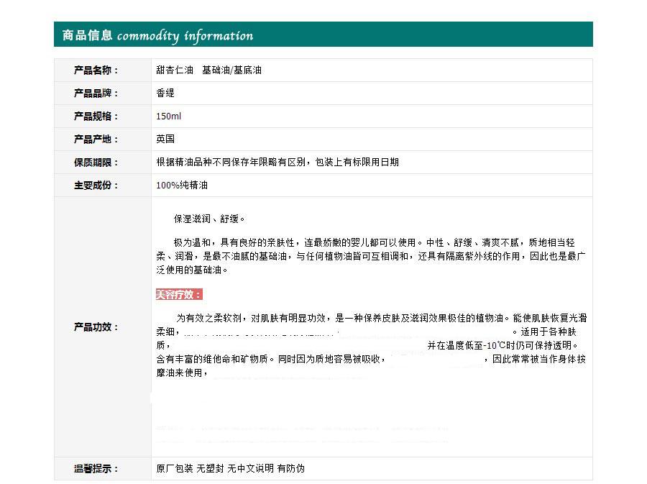Viewport: 647px width, 484px height.
Task: Click the 保质期限 row label
Action: point(96,163)
